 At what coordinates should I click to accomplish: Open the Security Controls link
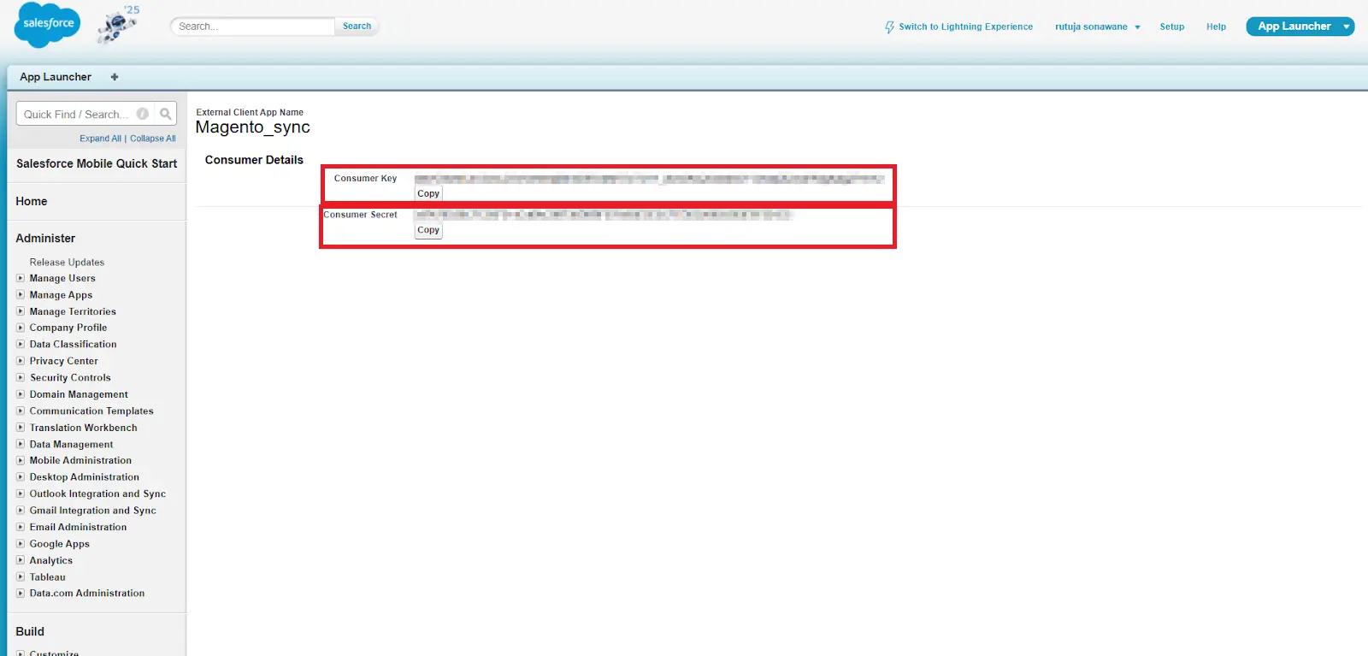(70, 377)
